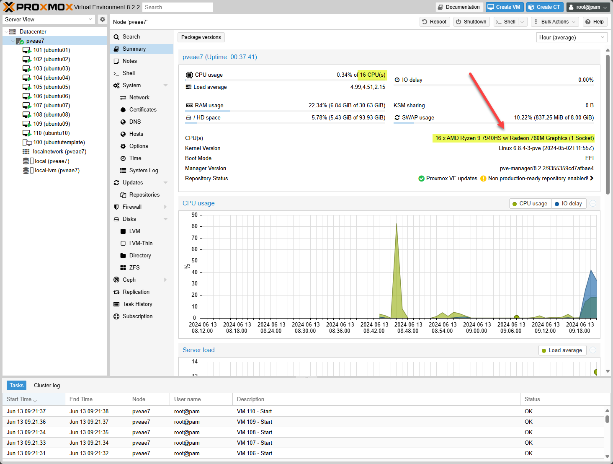Click the Help button
613x464 pixels.
tap(595, 22)
